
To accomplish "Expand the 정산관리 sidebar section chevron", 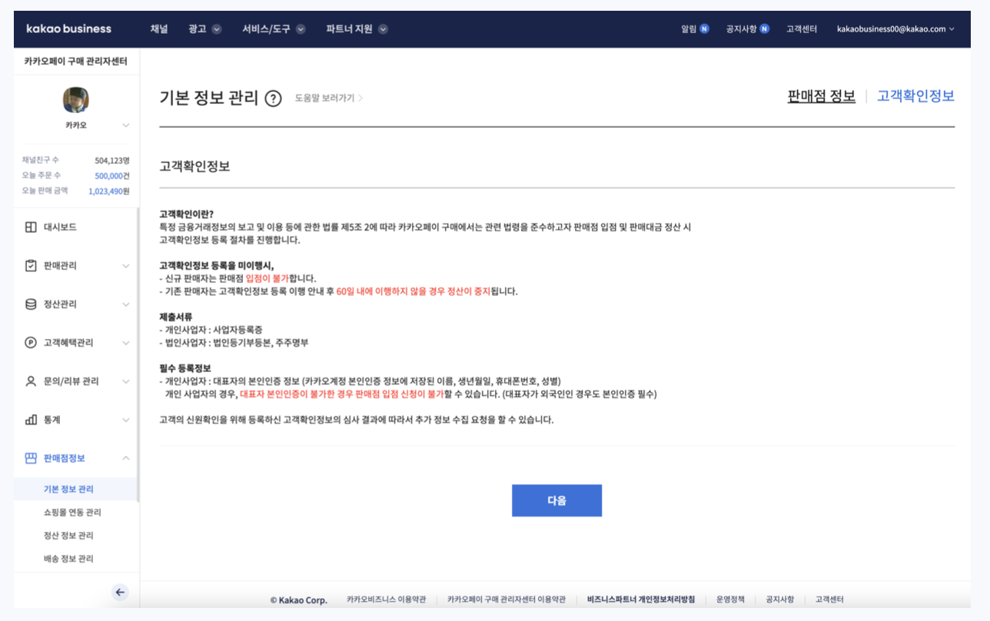I will [x=126, y=304].
